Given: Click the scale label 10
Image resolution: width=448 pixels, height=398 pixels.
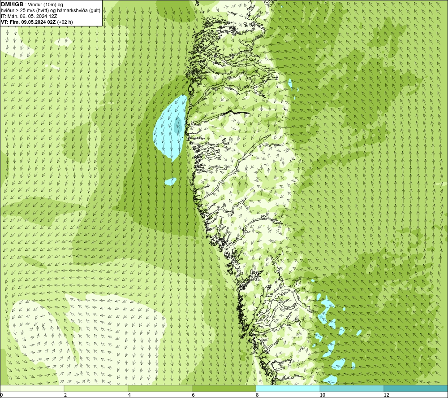Looking at the screenshot, I should click(322, 395).
